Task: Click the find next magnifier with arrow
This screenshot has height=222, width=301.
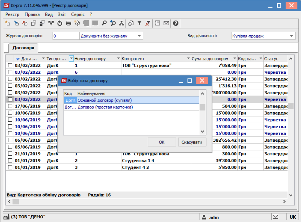Action: (x=113, y=23)
